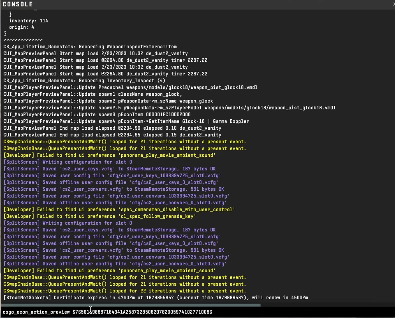
Task: Select the 'End map load elapsed @2294.95' line
Action: point(113,135)
